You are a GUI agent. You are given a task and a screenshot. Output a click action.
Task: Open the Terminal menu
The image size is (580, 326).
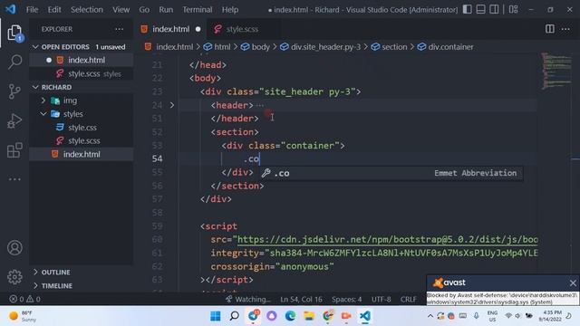coord(198,10)
